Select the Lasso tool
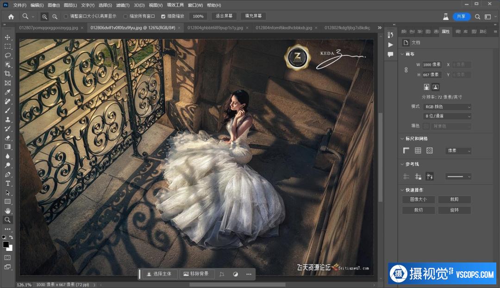This screenshot has height=288, width=500. 8,56
